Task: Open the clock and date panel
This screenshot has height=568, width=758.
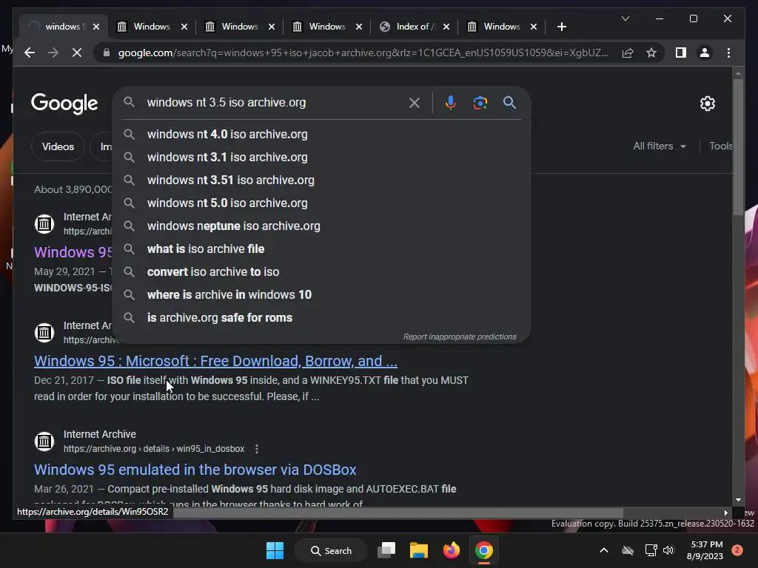Action: click(x=705, y=550)
